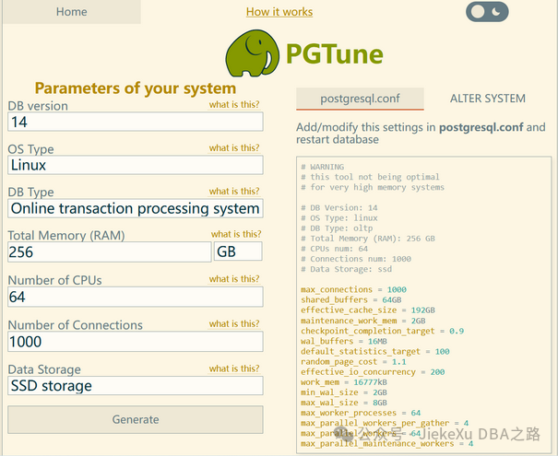Click the 'min_wal_size = 2GB' line
Screen dimensions: 558x456
[x=344, y=392]
